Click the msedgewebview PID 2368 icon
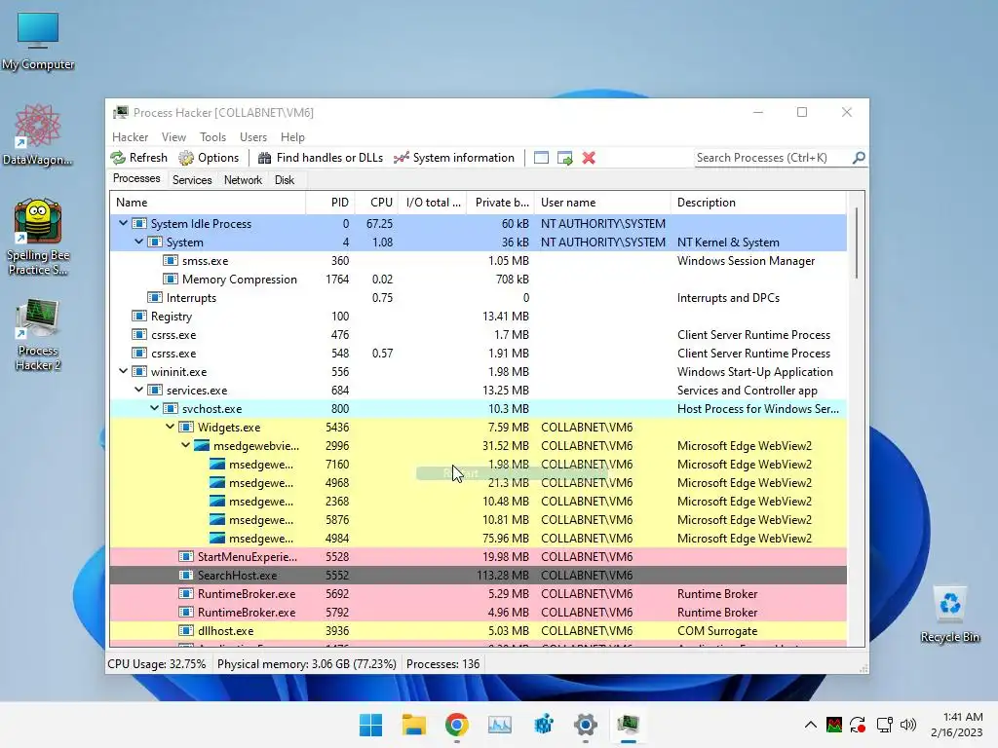998x748 pixels. point(217,502)
